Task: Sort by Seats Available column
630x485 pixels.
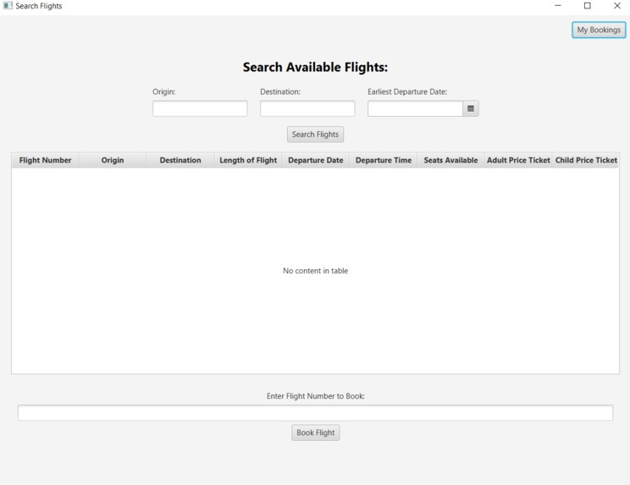Action: (x=450, y=160)
